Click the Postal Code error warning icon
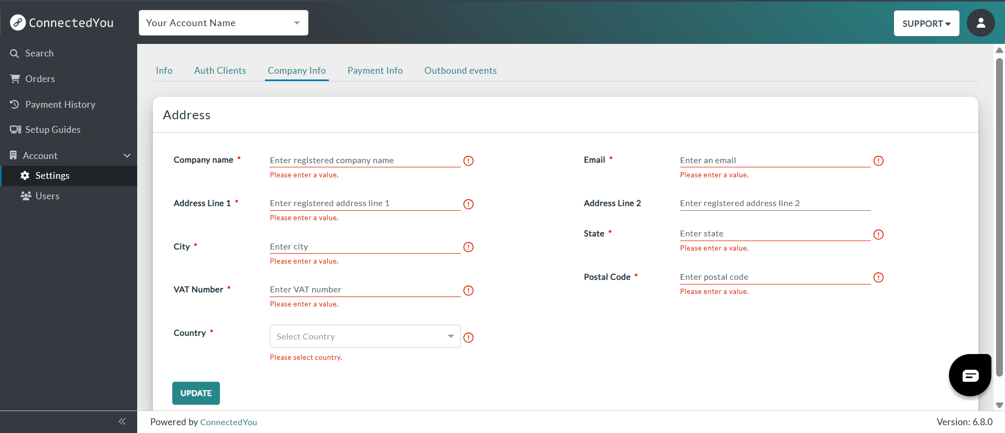The image size is (1005, 433). click(879, 278)
